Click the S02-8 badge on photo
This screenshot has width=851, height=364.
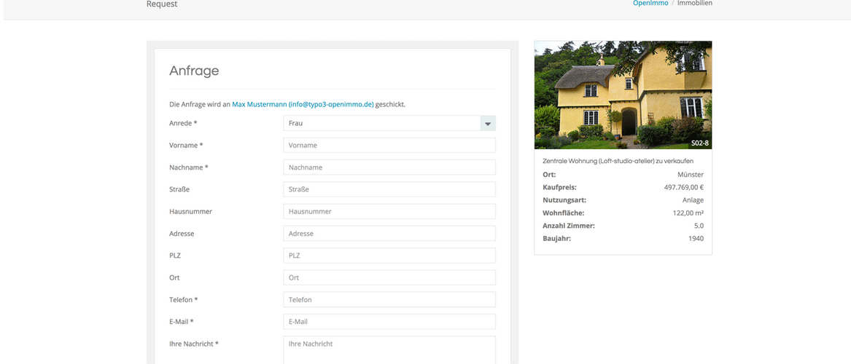tap(699, 143)
